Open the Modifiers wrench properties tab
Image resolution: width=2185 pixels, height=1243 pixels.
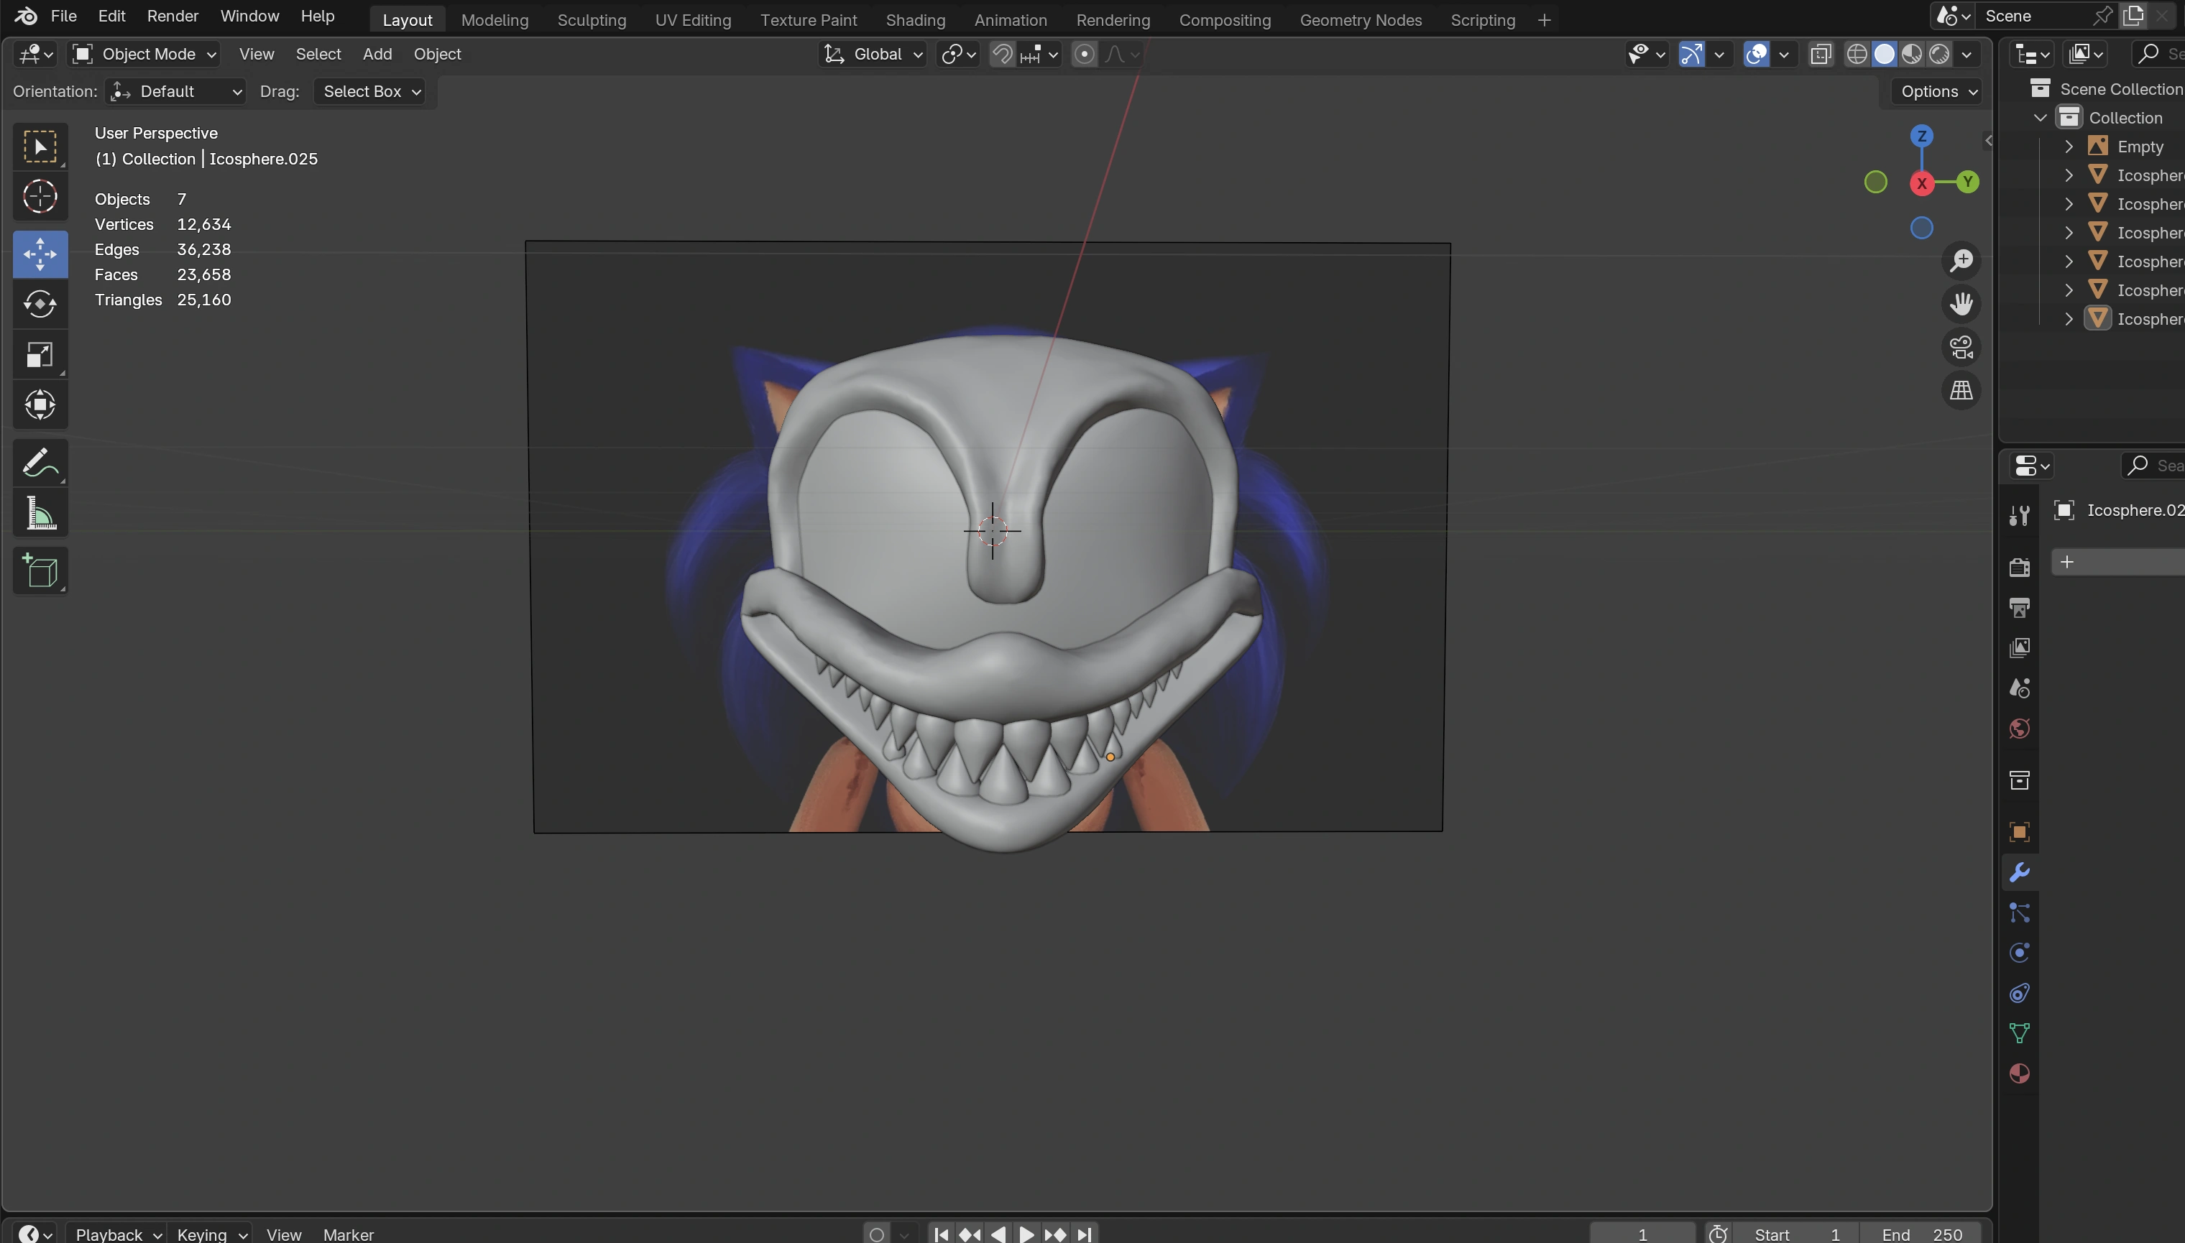2020,872
